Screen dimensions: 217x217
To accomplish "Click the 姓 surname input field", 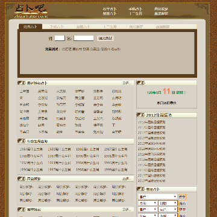I will (60, 38).
